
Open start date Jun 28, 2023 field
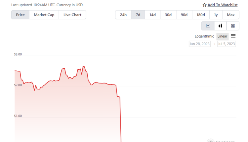point(200,44)
